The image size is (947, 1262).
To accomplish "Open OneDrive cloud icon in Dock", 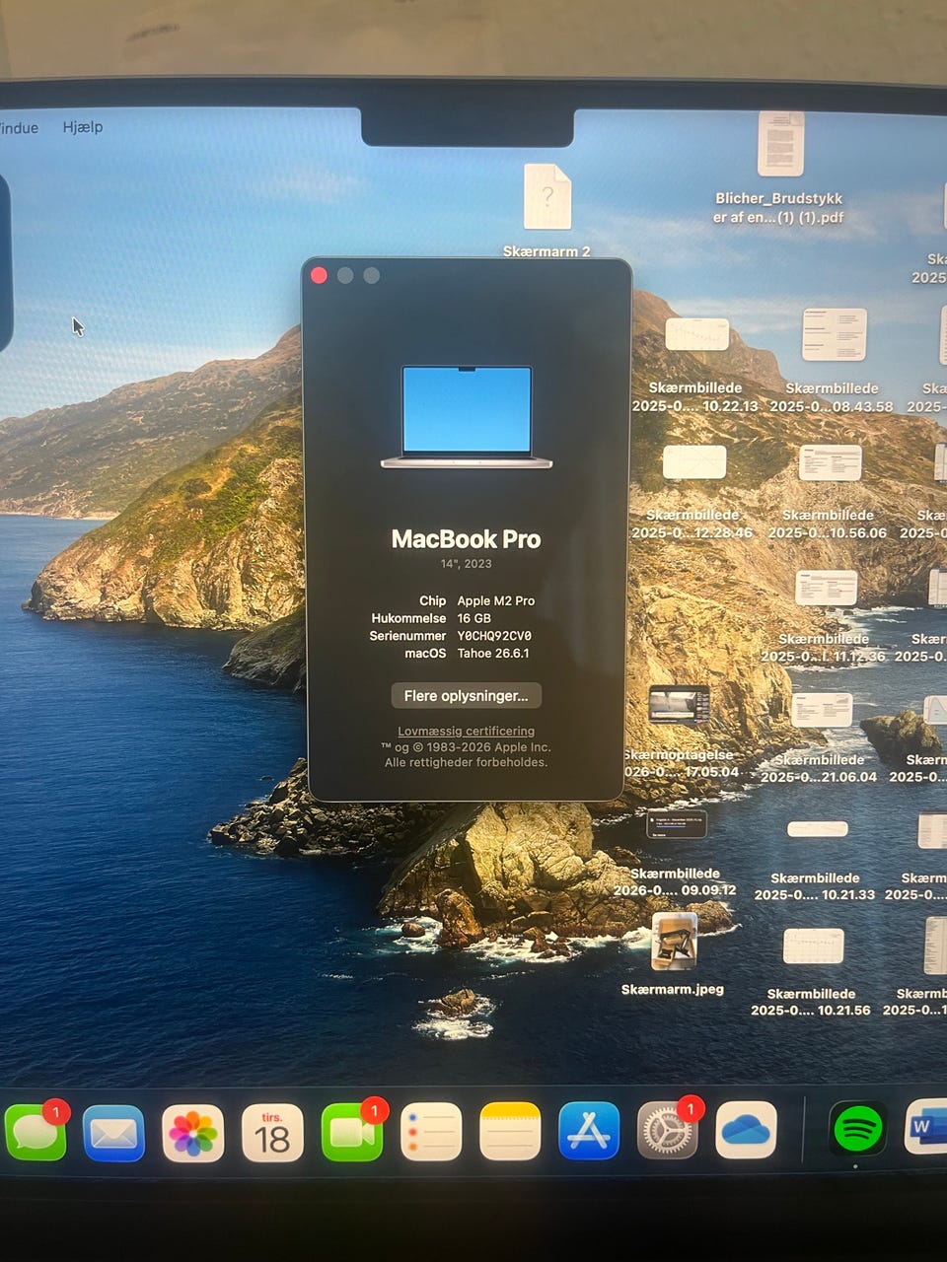I will 747,1130.
